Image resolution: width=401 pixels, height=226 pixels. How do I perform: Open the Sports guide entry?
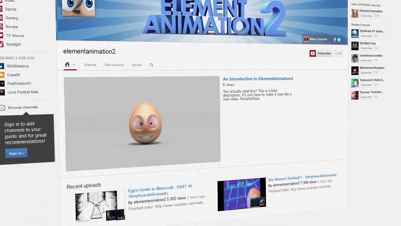[x=11, y=9]
